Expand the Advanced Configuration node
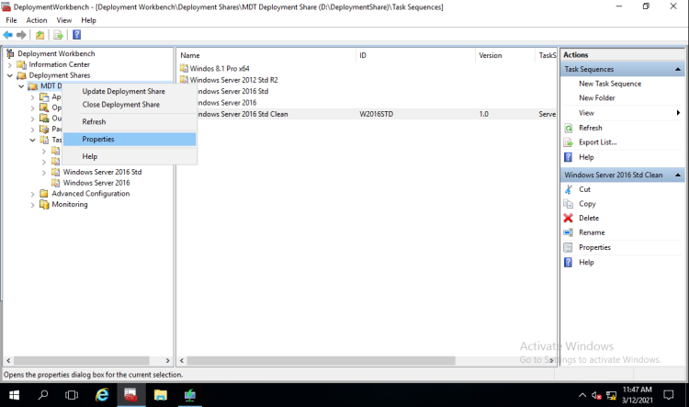 click(x=33, y=194)
